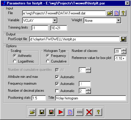Click the Positioning stats input field
Screen dimensions: 131x120
(39, 98)
